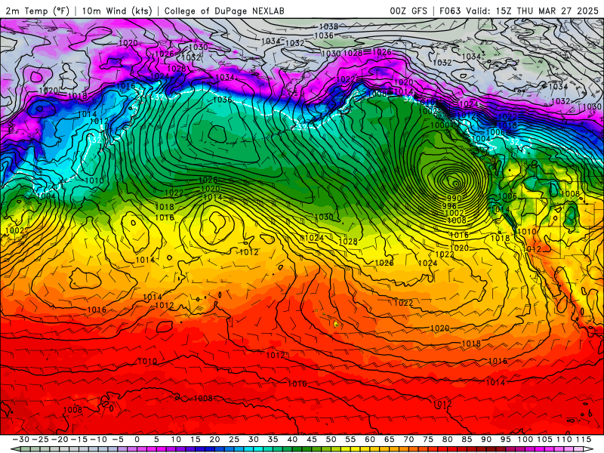The image size is (604, 453).
Task: Click the 990 pressure label in the low
Action: tap(454, 198)
